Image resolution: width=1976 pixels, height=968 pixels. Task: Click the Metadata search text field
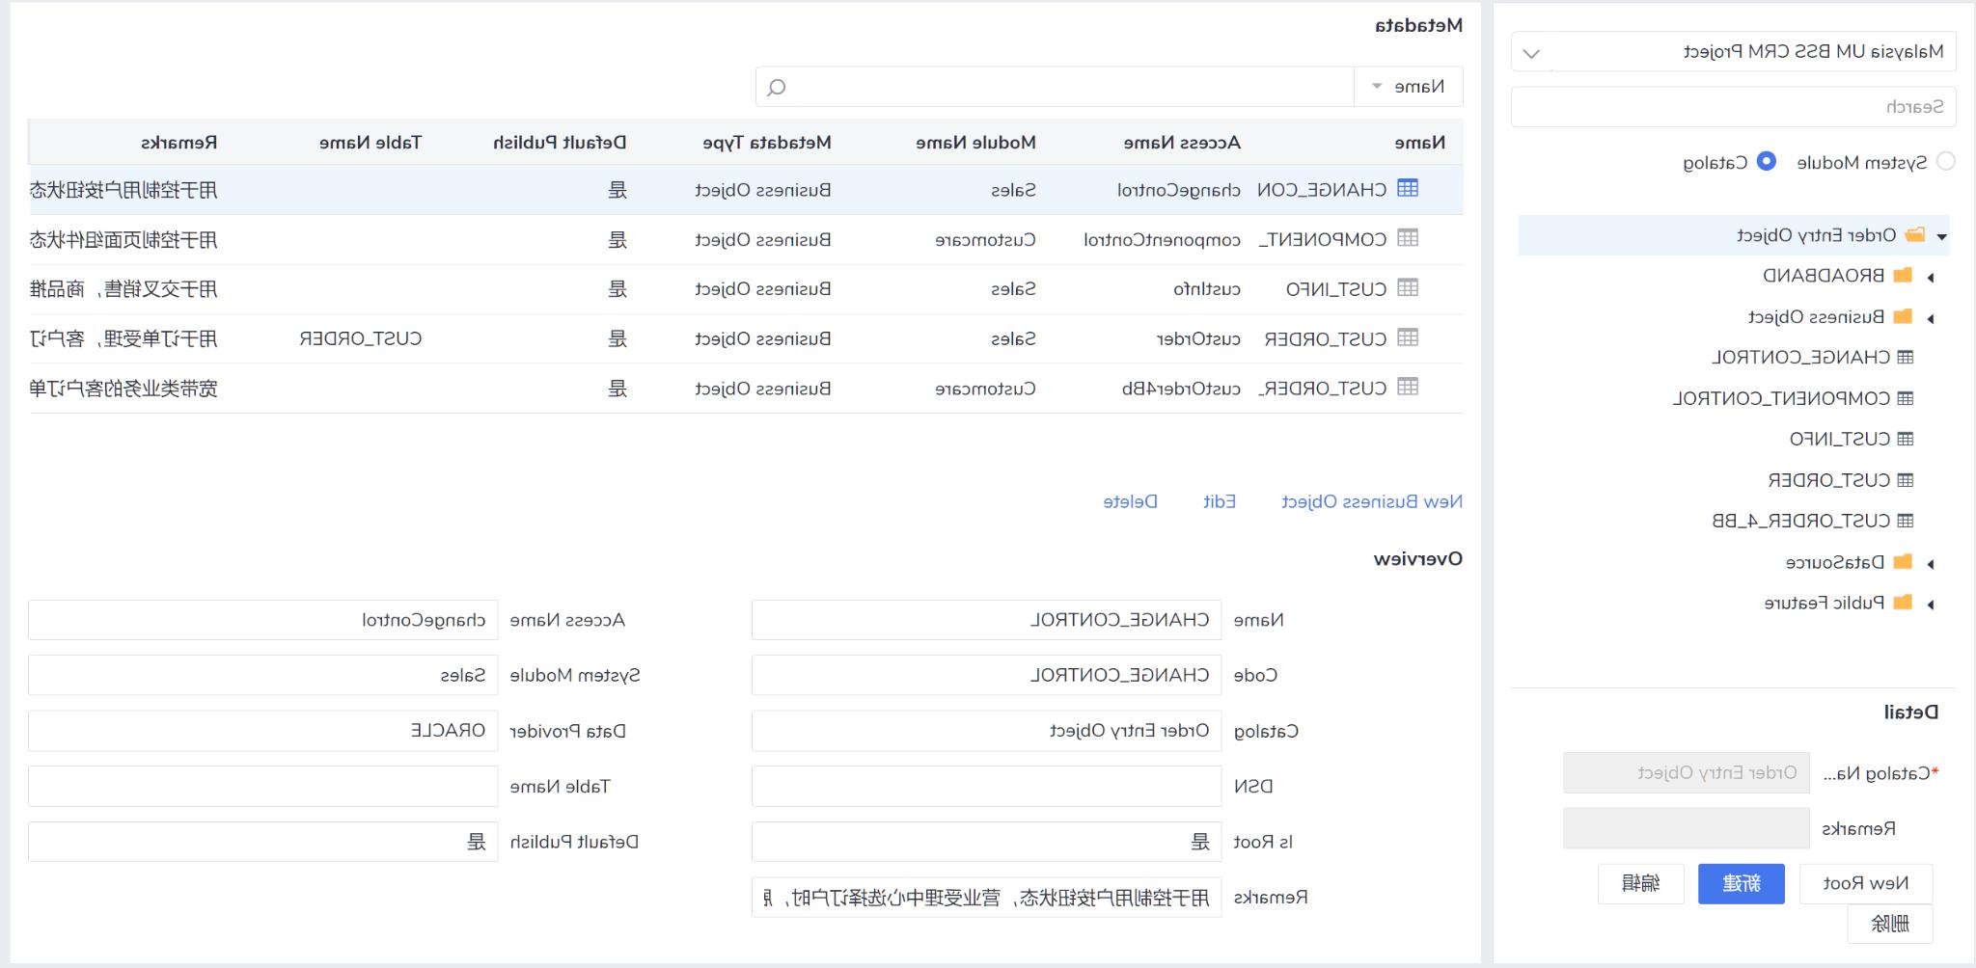[x=1055, y=87]
